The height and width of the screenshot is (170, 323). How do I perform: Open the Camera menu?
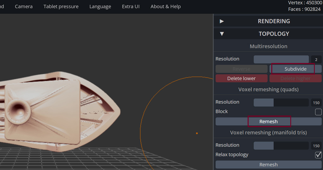pyautogui.click(x=24, y=7)
